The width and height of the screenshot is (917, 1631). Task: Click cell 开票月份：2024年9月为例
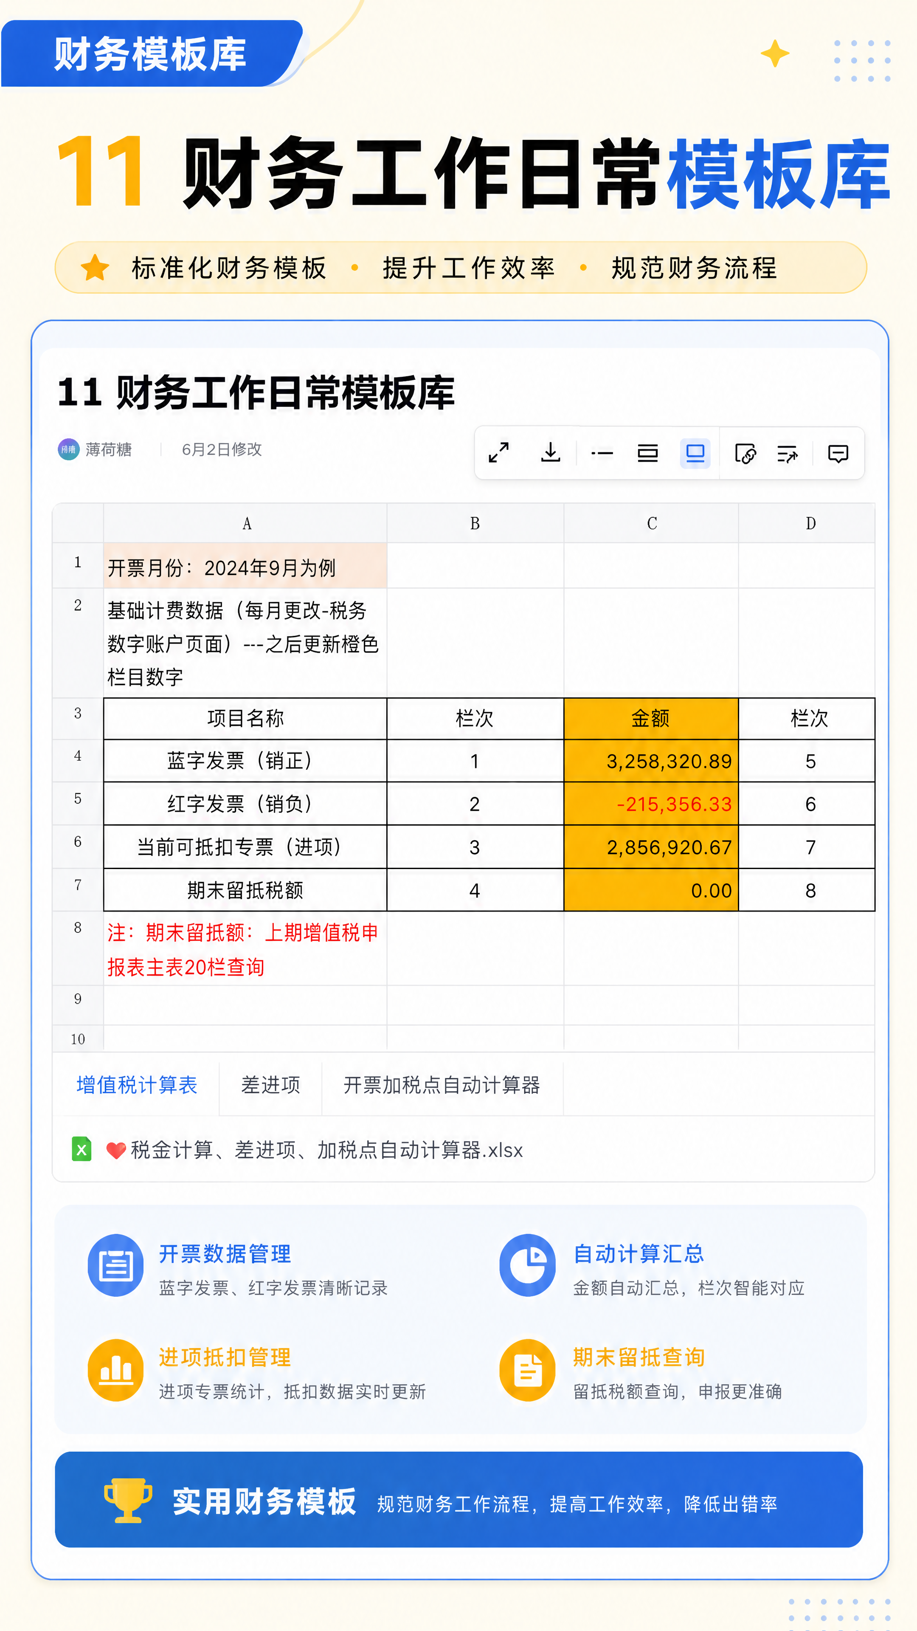click(x=245, y=566)
